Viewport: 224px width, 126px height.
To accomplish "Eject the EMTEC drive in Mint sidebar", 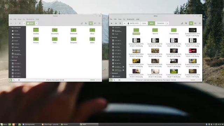I will 123,70.
